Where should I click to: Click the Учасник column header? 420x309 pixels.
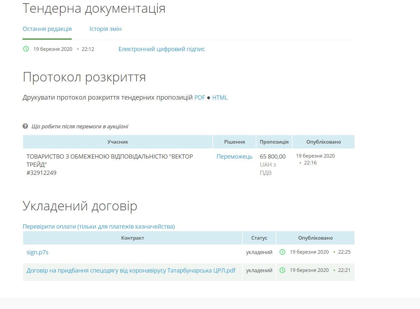click(x=118, y=142)
